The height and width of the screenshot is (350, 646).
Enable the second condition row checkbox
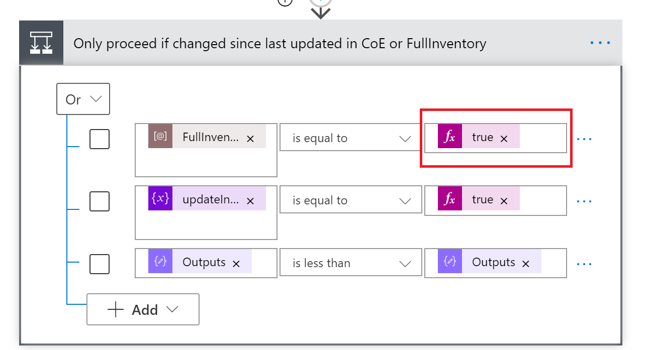(x=99, y=201)
